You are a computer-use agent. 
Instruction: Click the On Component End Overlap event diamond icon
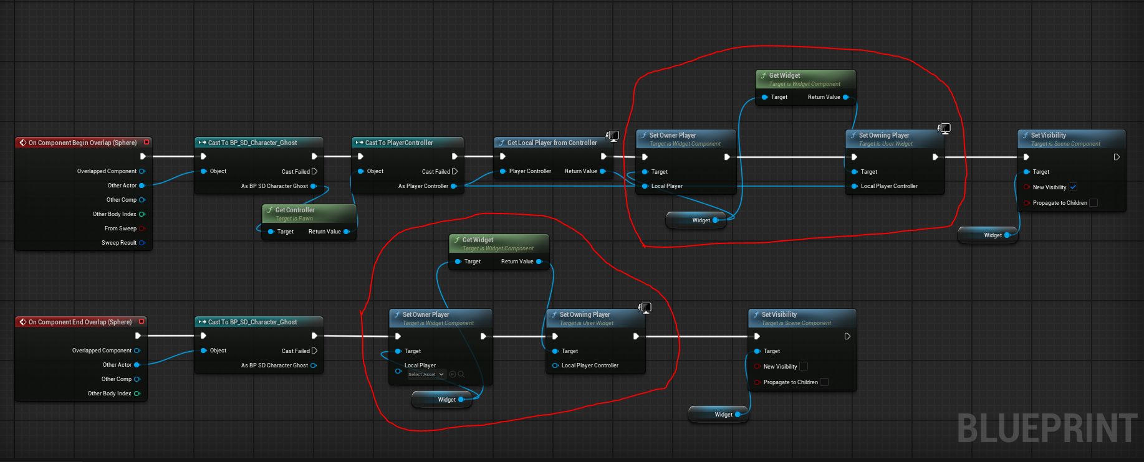point(23,322)
